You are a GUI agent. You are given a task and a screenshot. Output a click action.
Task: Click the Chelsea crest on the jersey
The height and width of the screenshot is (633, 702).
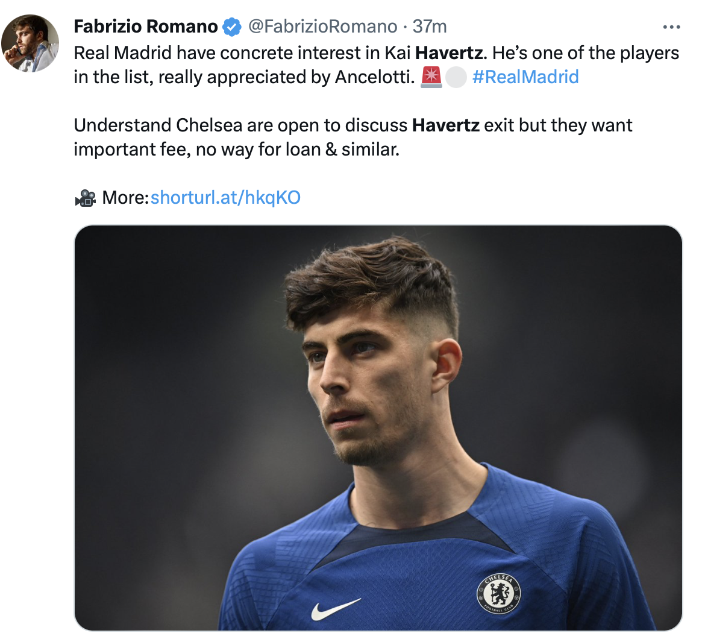pyautogui.click(x=499, y=592)
